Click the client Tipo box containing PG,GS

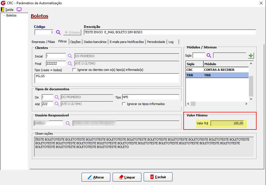coord(107,78)
